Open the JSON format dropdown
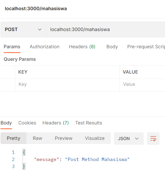 (x=129, y=139)
